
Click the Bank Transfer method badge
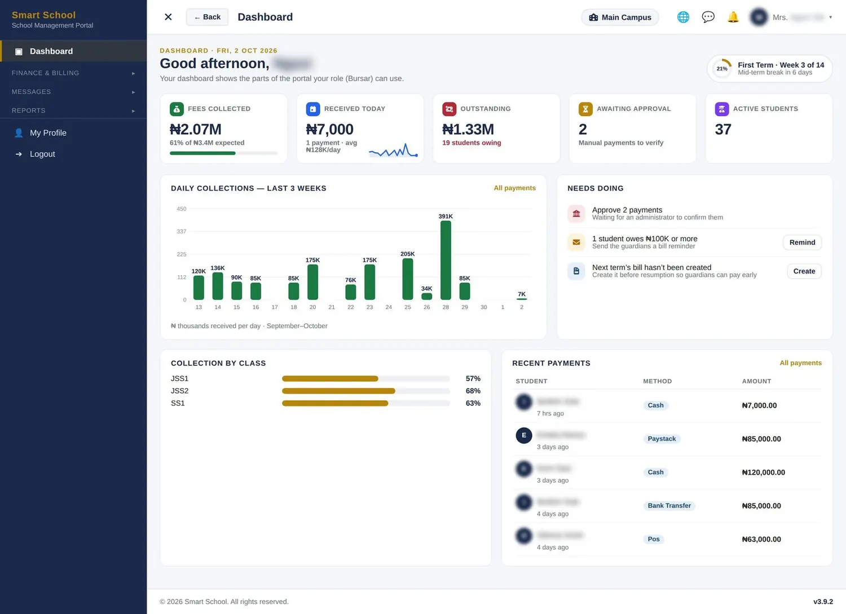click(669, 506)
